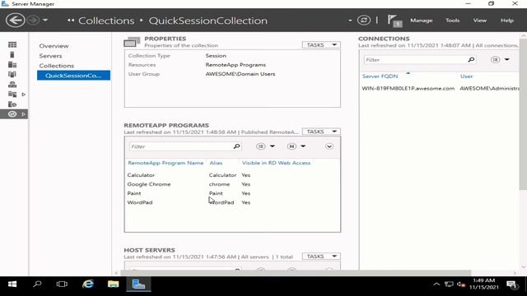Sort by Alias column header
The height and width of the screenshot is (296, 527).
216,163
